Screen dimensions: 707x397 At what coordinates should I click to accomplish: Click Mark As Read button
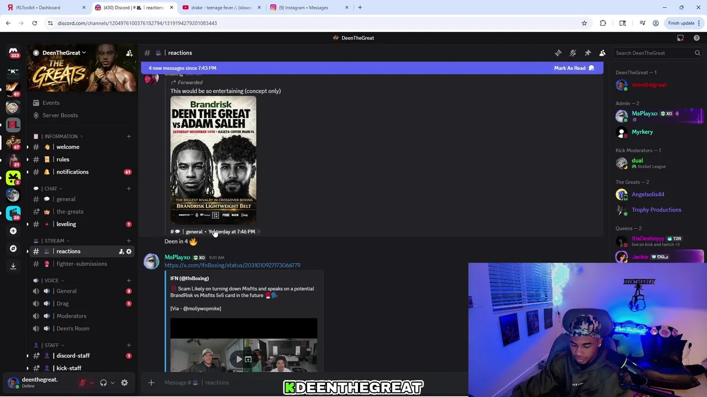tap(574, 68)
